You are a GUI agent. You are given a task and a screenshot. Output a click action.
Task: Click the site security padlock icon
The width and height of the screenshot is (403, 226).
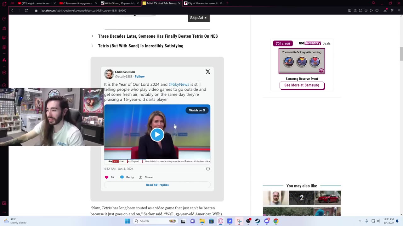point(36,10)
